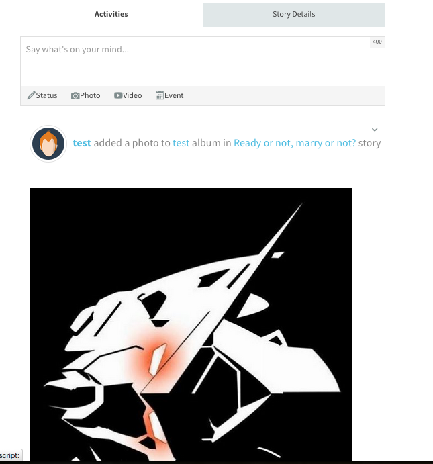Click the camera icon for Photo
This screenshot has width=433, height=464.
75,95
